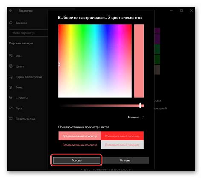Image resolution: width=202 pixels, height=178 pixels.
Task: Open Экран блокировки lock screen icon
Action: [x=11, y=77]
